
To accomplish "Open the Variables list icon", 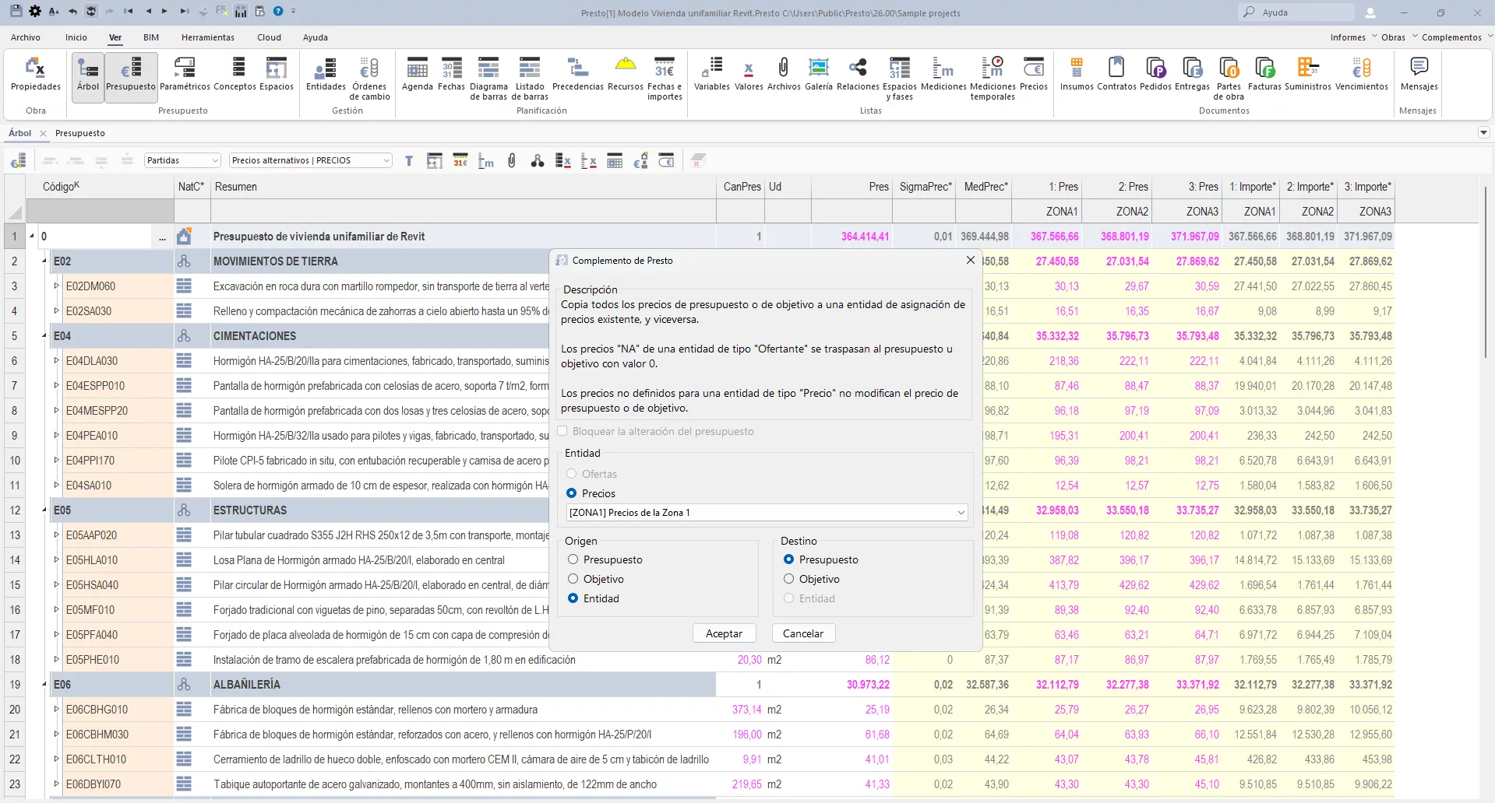I will [x=712, y=75].
